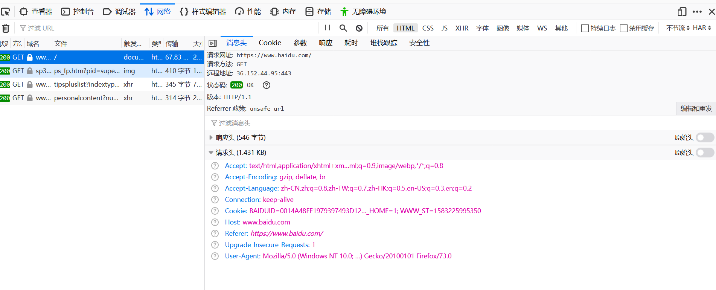Screen dimensions: 716x290
Task: Filter requests by 媒体 media
Action: tap(523, 28)
